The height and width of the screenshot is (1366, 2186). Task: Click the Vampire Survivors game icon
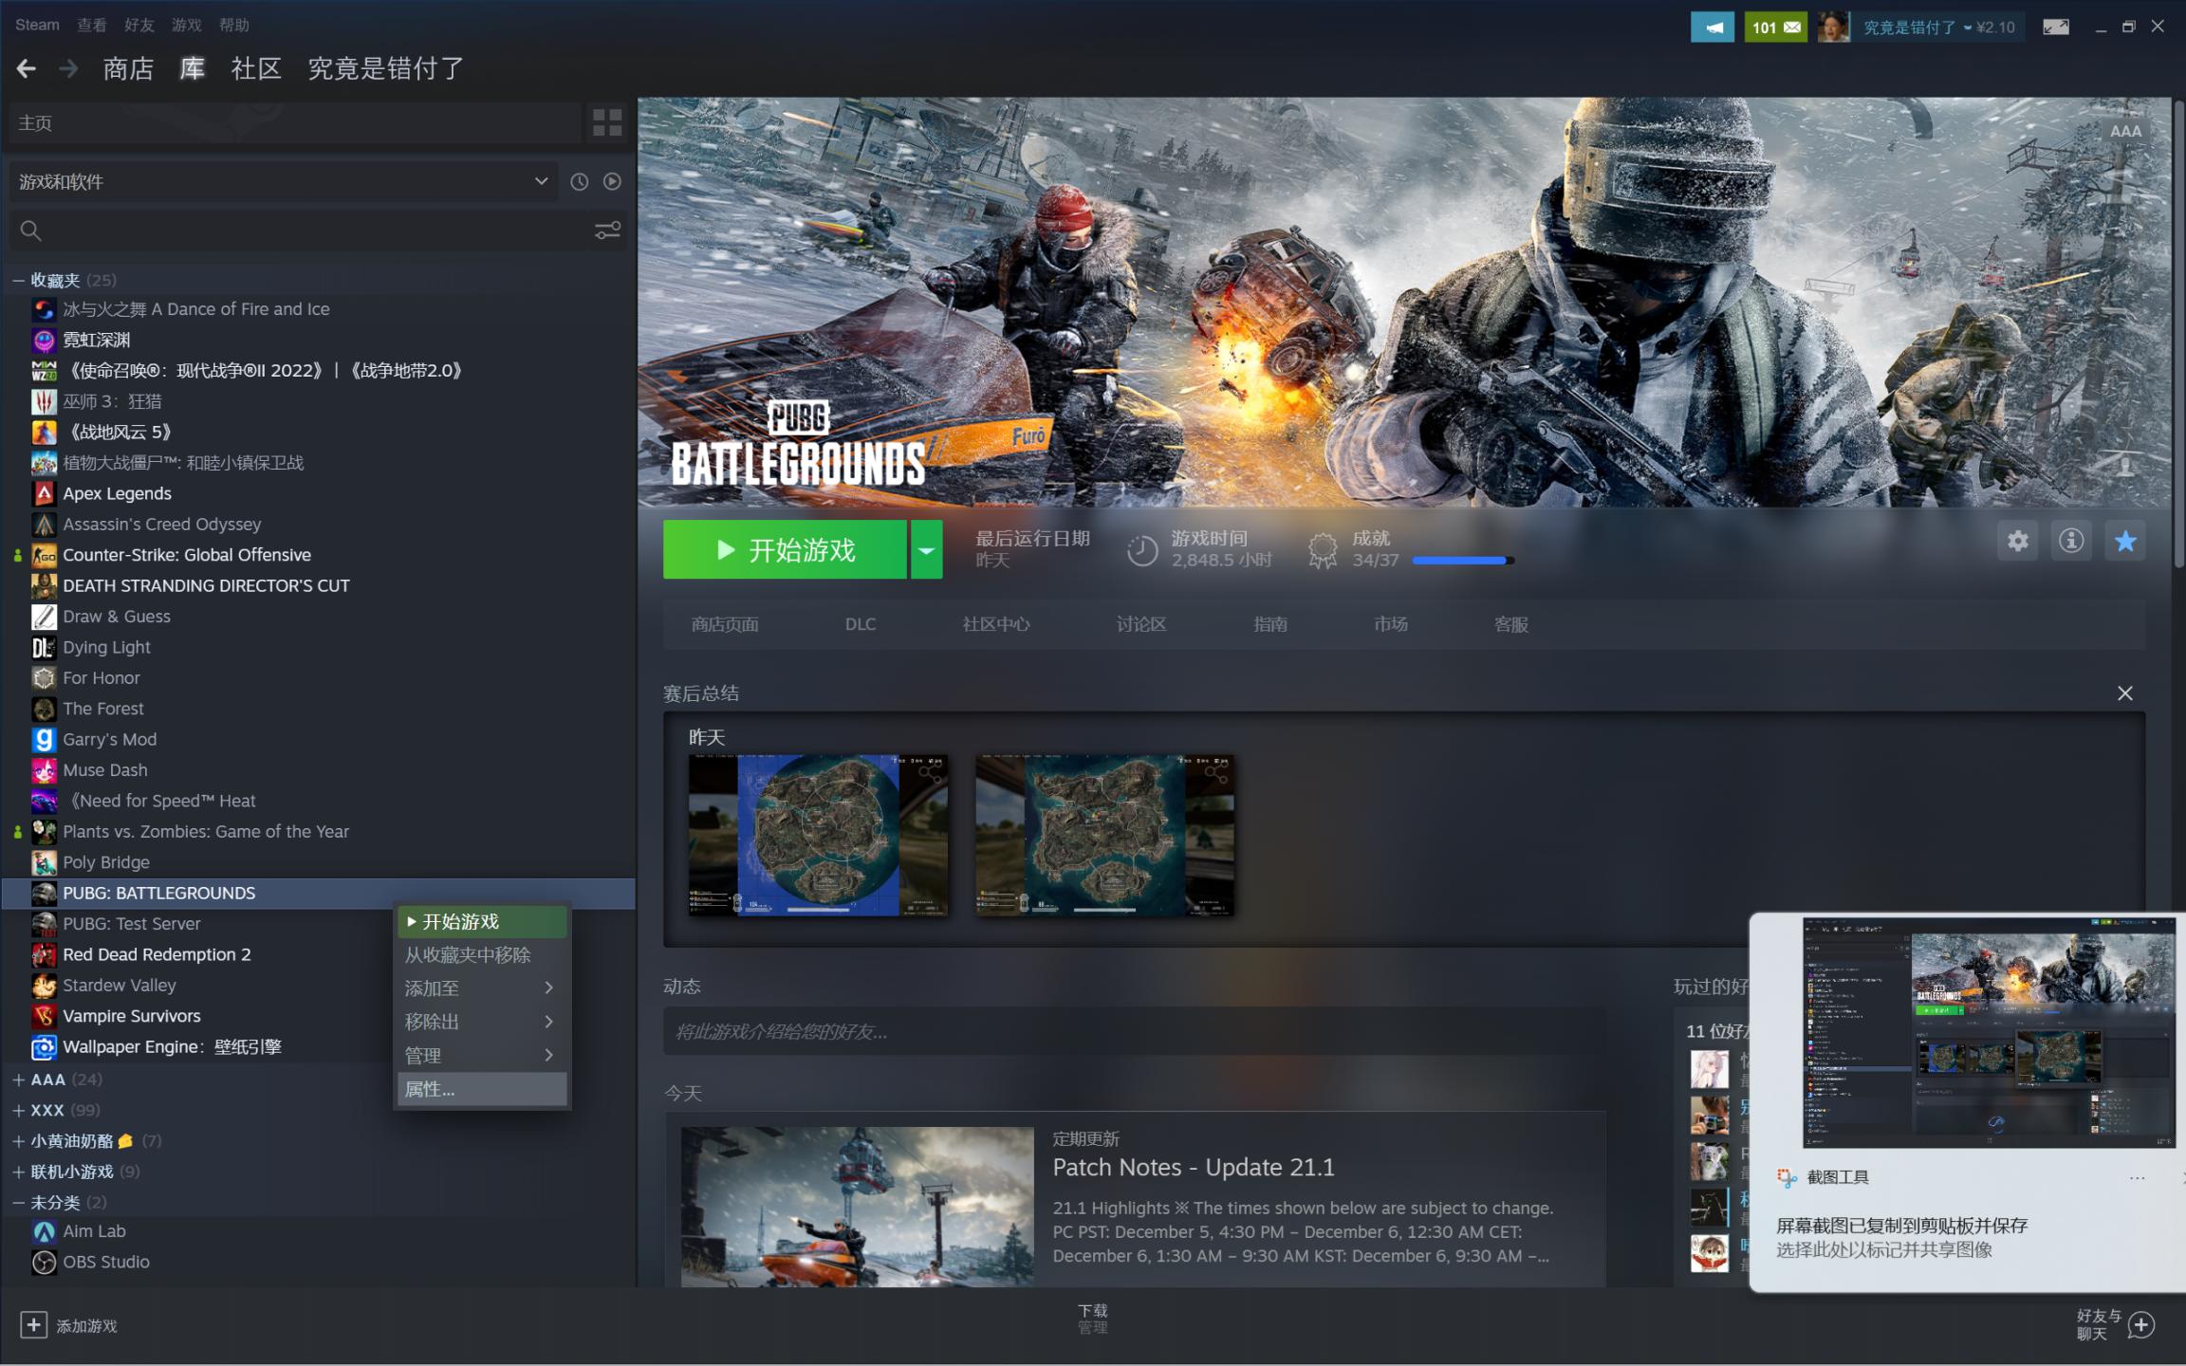44,1016
